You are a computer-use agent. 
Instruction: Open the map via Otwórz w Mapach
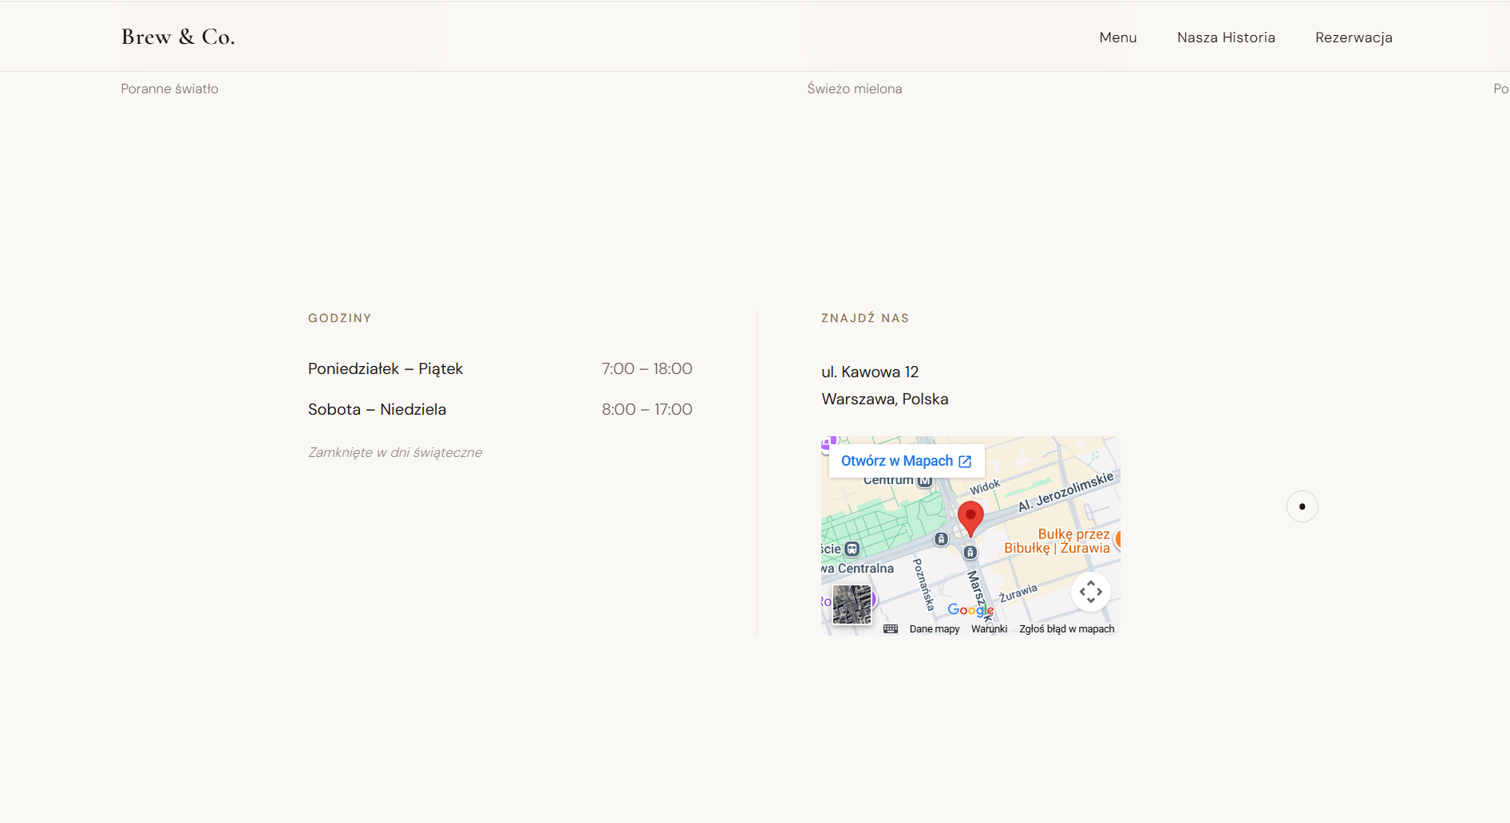(896, 461)
